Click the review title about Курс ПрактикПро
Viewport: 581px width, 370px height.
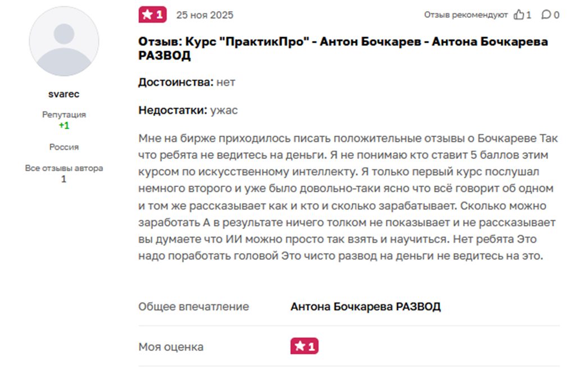point(343,48)
